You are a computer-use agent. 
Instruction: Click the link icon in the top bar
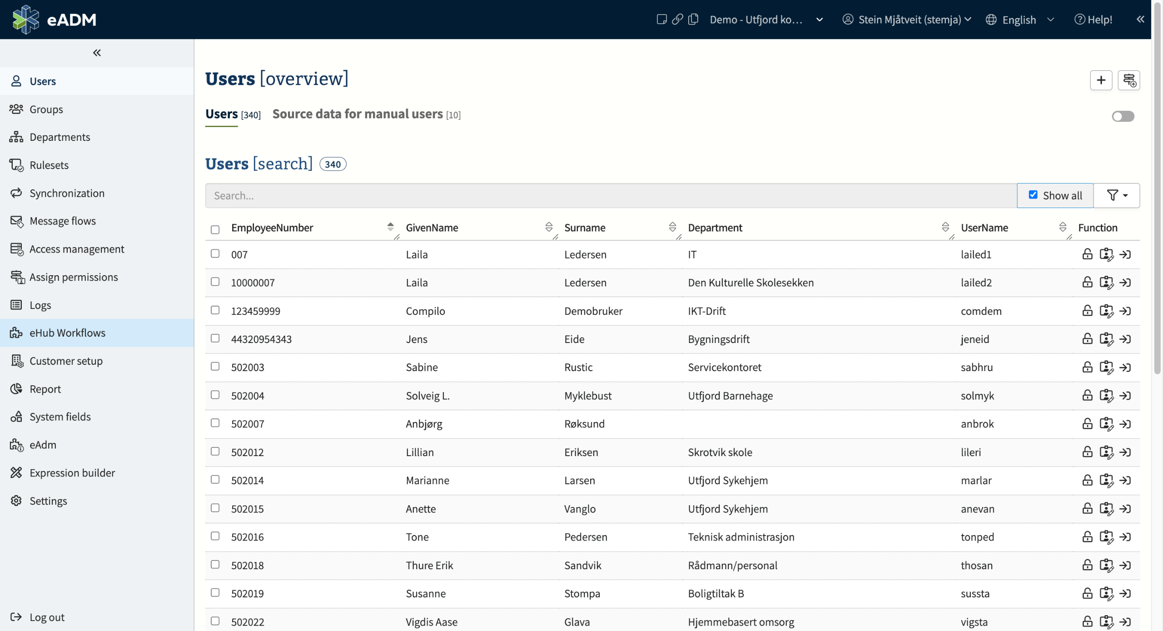(x=677, y=20)
